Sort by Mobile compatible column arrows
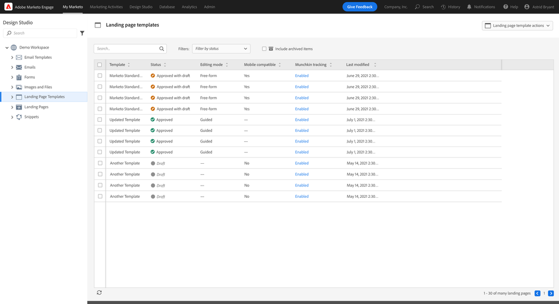Screen dimensions: 559x304 pos(280,65)
